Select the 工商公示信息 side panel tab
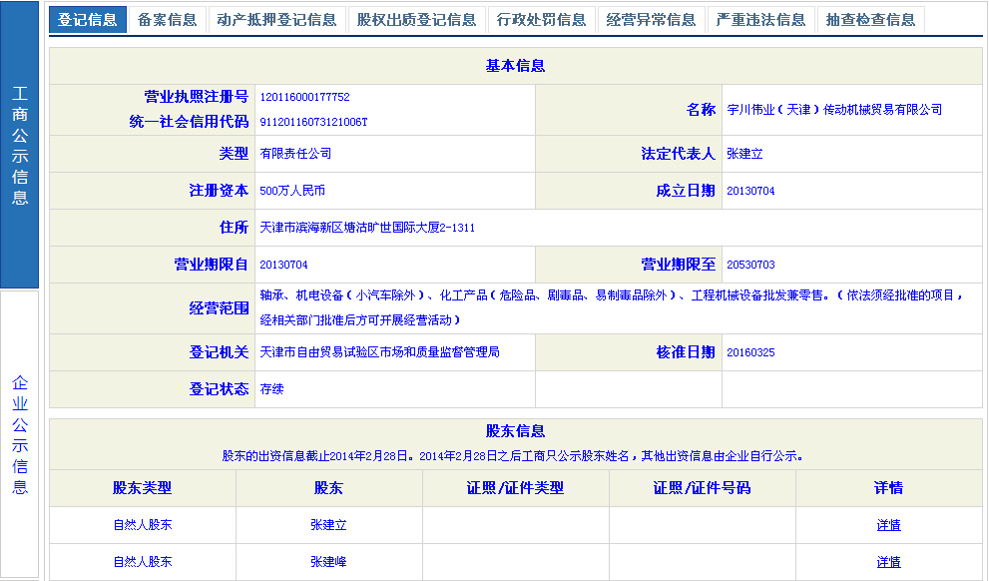The height and width of the screenshot is (581, 989). coord(20,146)
